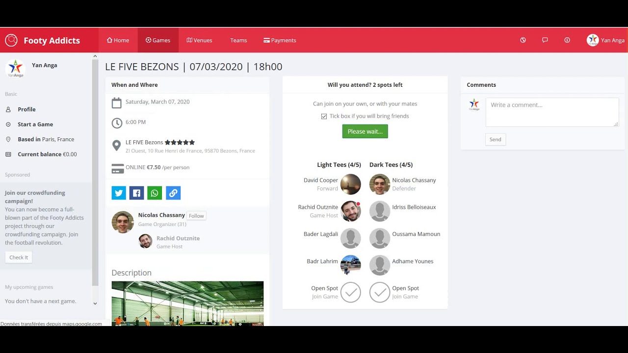Join the Light Tees open spot
The image size is (628, 353).
[x=350, y=292]
